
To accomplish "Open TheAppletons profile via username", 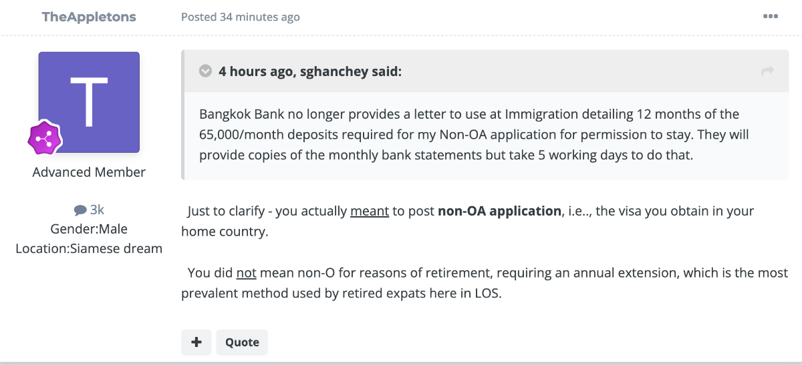I will (89, 17).
